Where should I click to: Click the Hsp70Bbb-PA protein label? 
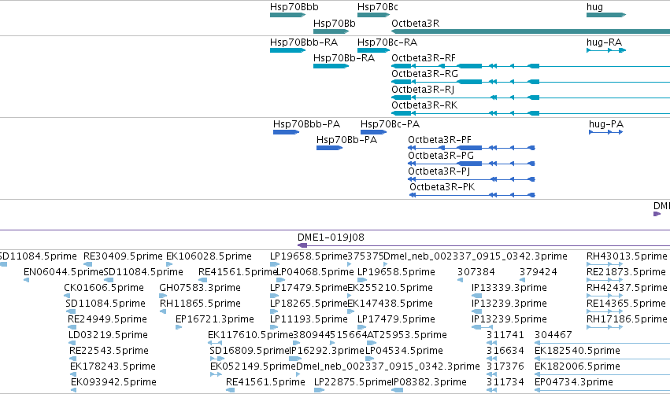(x=306, y=124)
